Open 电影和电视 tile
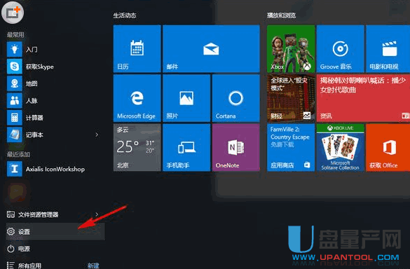The height and width of the screenshot is (269, 410). point(388,48)
